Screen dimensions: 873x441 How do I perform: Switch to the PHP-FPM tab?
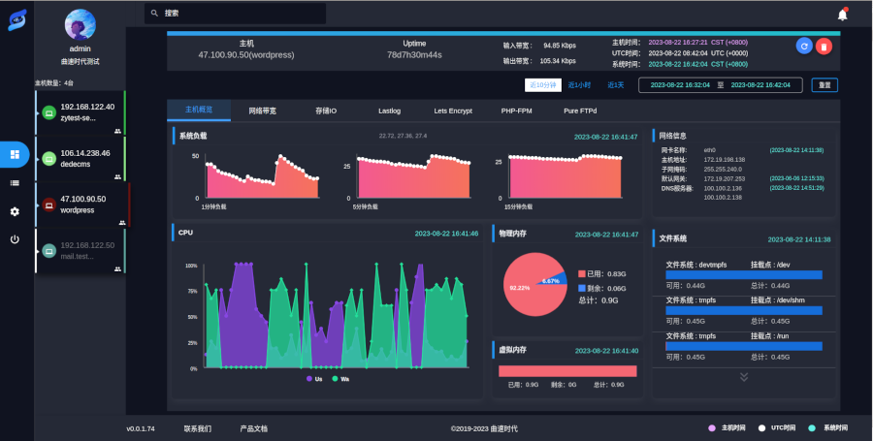(x=516, y=110)
